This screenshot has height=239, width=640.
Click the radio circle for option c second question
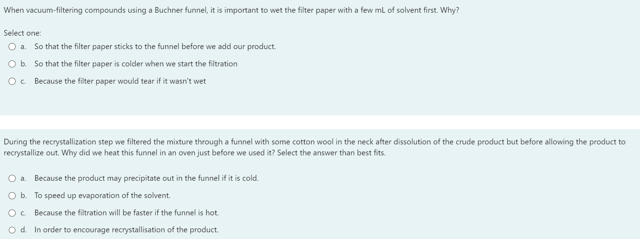coord(12,213)
